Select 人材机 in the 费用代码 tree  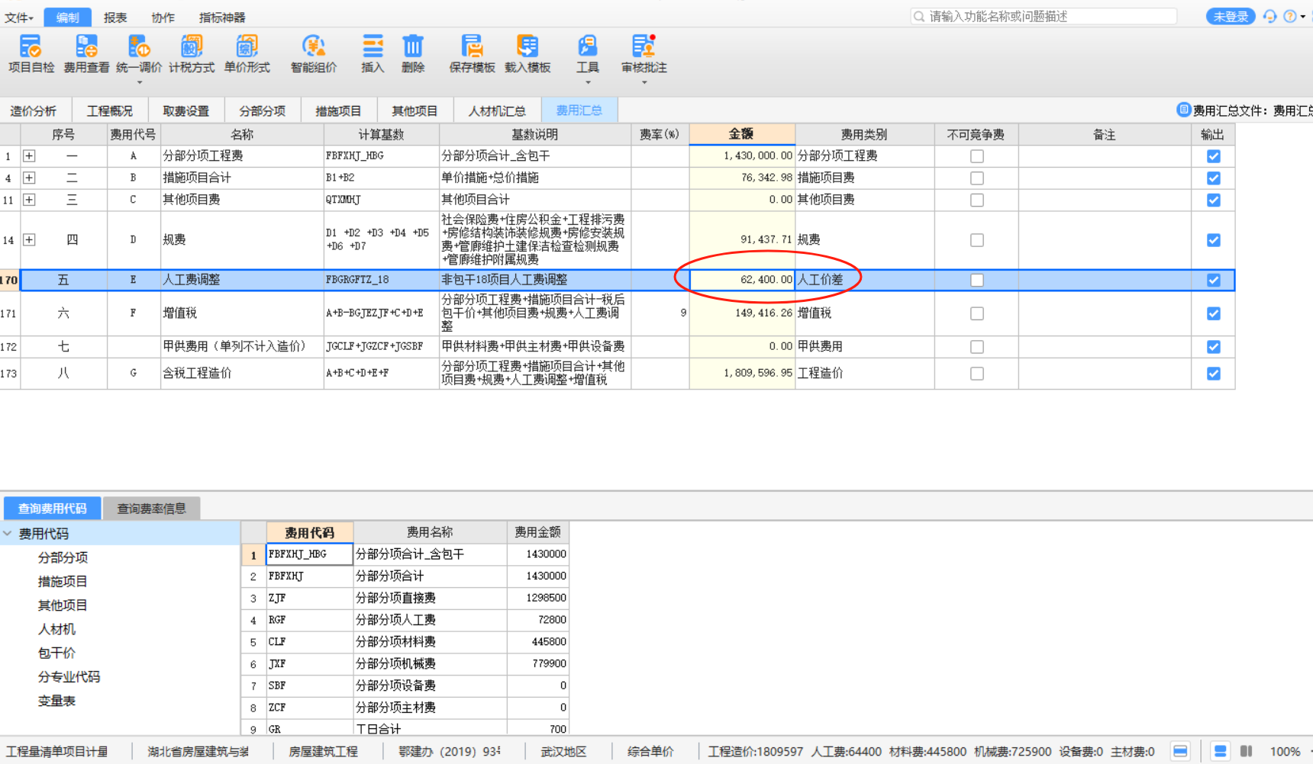click(x=57, y=629)
